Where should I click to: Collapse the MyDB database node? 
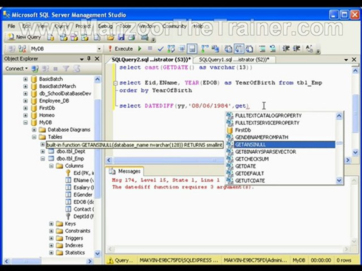click(25, 122)
